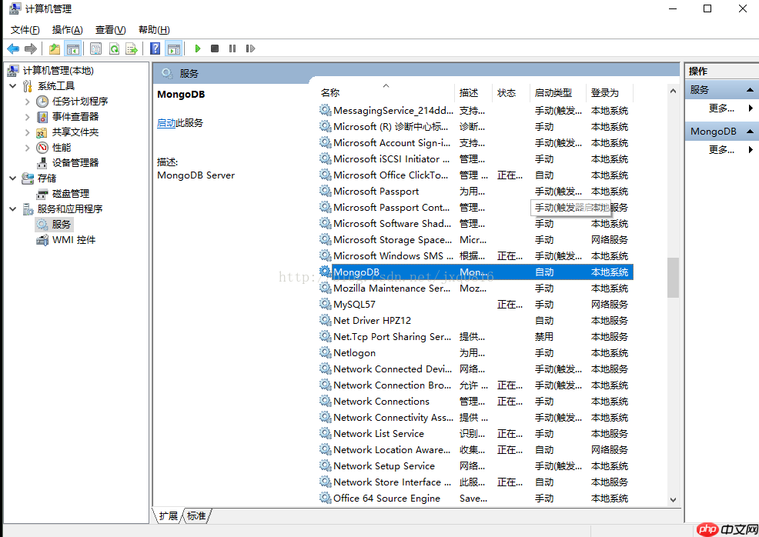Open Properties with the properties toolbar icon
Screen dimensions: 759x537
[96, 48]
